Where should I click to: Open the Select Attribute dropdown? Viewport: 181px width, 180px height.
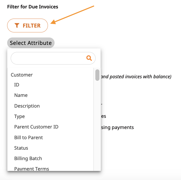pyautogui.click(x=31, y=43)
